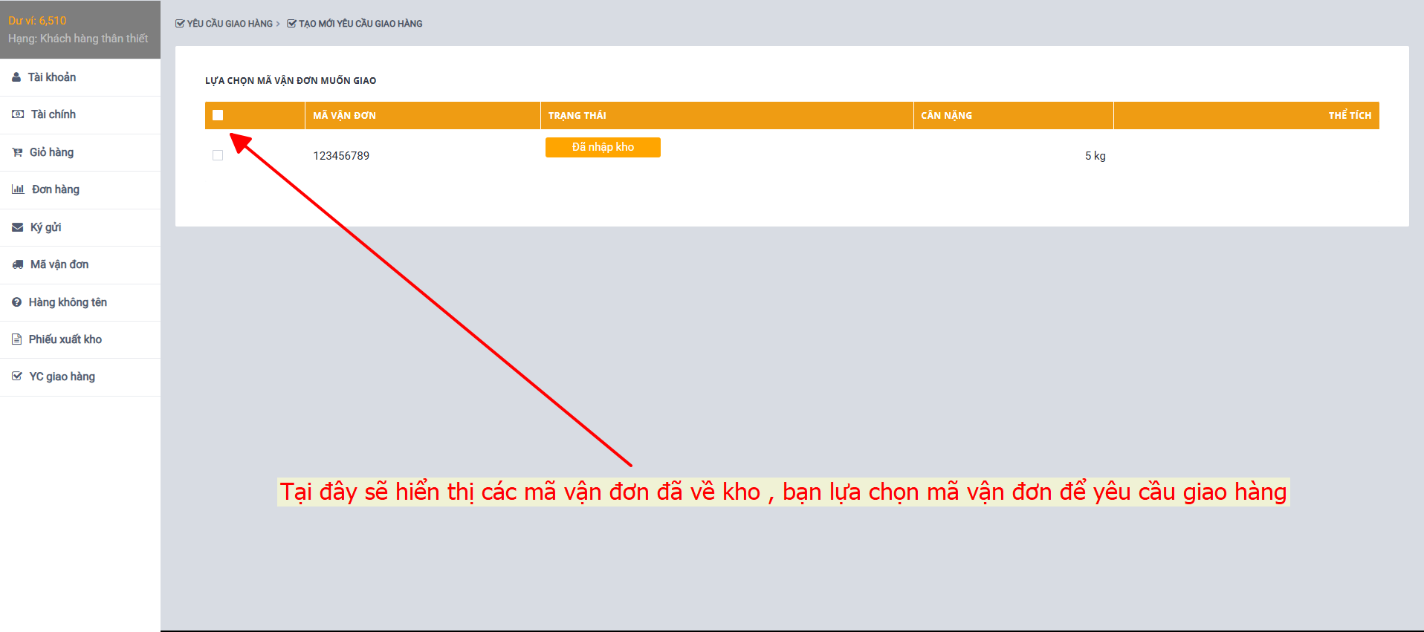The width and height of the screenshot is (1424, 632).
Task: Click the Mã vận đơn column header
Action: coord(344,115)
